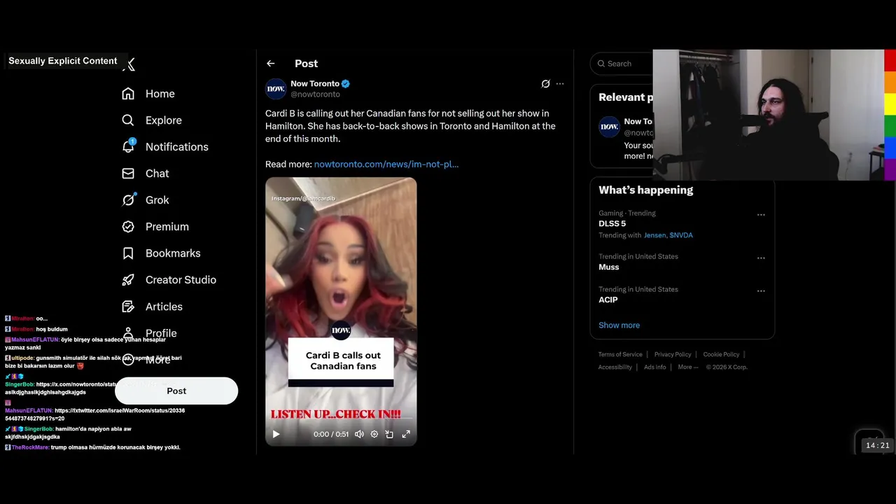Open the Muss trending topic
Viewport: 896px width, 504px height.
coord(609,267)
